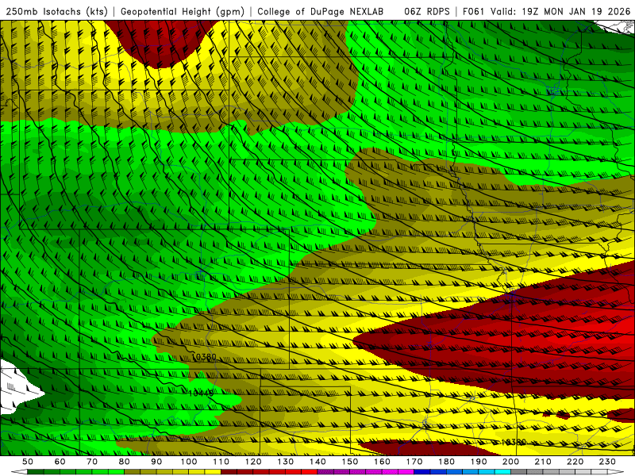
Task: Click the darkest green swatch just right of 50
Action: (x=36, y=472)
